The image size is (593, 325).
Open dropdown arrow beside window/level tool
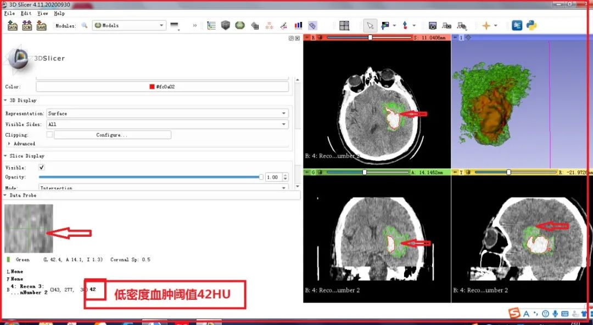pos(394,26)
